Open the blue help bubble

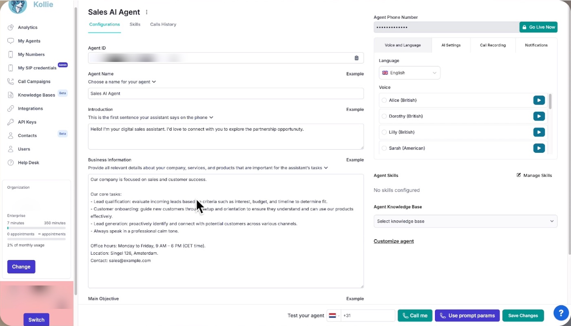click(561, 313)
